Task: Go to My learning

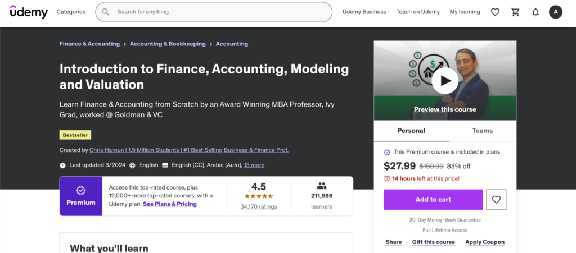Action: tap(465, 12)
